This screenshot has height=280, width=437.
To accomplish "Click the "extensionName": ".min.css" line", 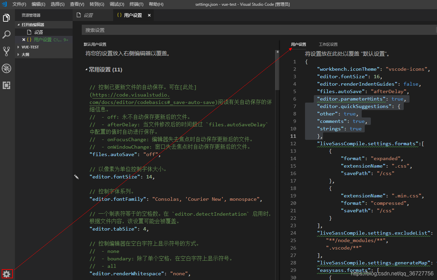I will click(382, 196).
